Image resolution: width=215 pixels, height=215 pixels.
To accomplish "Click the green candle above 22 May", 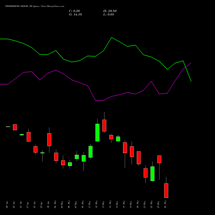I will 153,174.
